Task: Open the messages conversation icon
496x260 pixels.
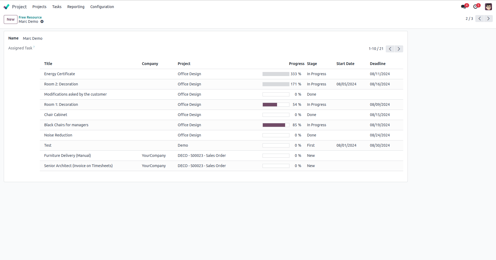Action: point(463,7)
